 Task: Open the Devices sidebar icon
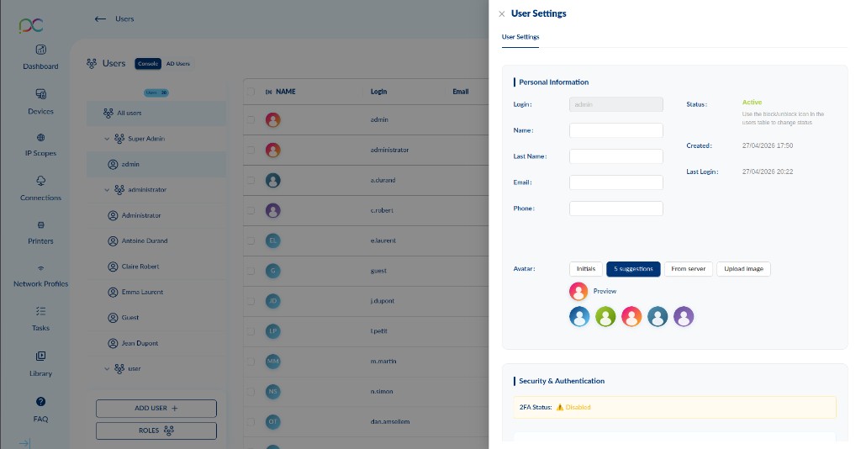[x=40, y=94]
